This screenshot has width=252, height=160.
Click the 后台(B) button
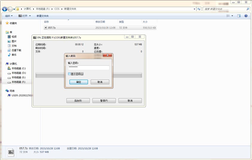click(x=78, y=101)
